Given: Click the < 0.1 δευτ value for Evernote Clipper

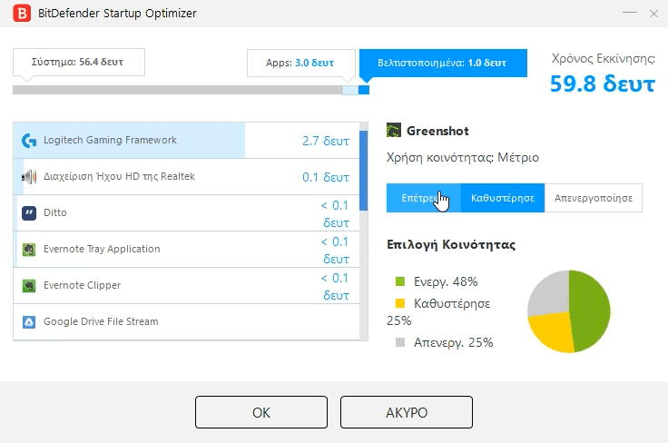Looking at the screenshot, I should 335,287.
